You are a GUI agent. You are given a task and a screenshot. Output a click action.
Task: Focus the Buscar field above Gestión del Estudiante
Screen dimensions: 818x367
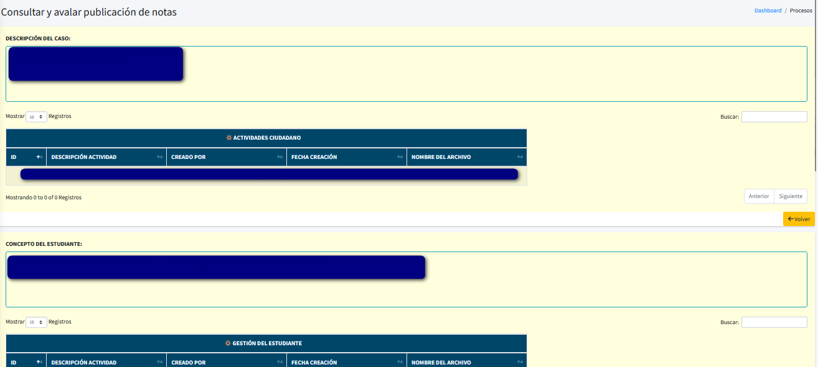774,322
